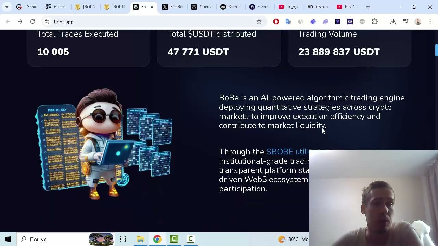This screenshot has height=246, width=438.
Task: Open the Windows Start menu
Action: 8,239
